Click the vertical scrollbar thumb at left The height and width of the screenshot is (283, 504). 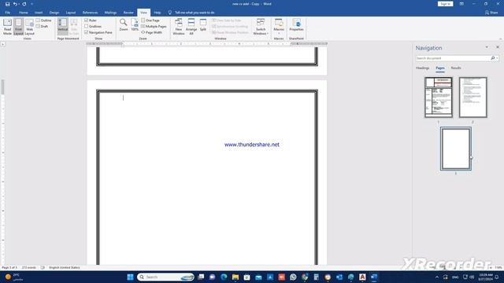(x=2, y=87)
